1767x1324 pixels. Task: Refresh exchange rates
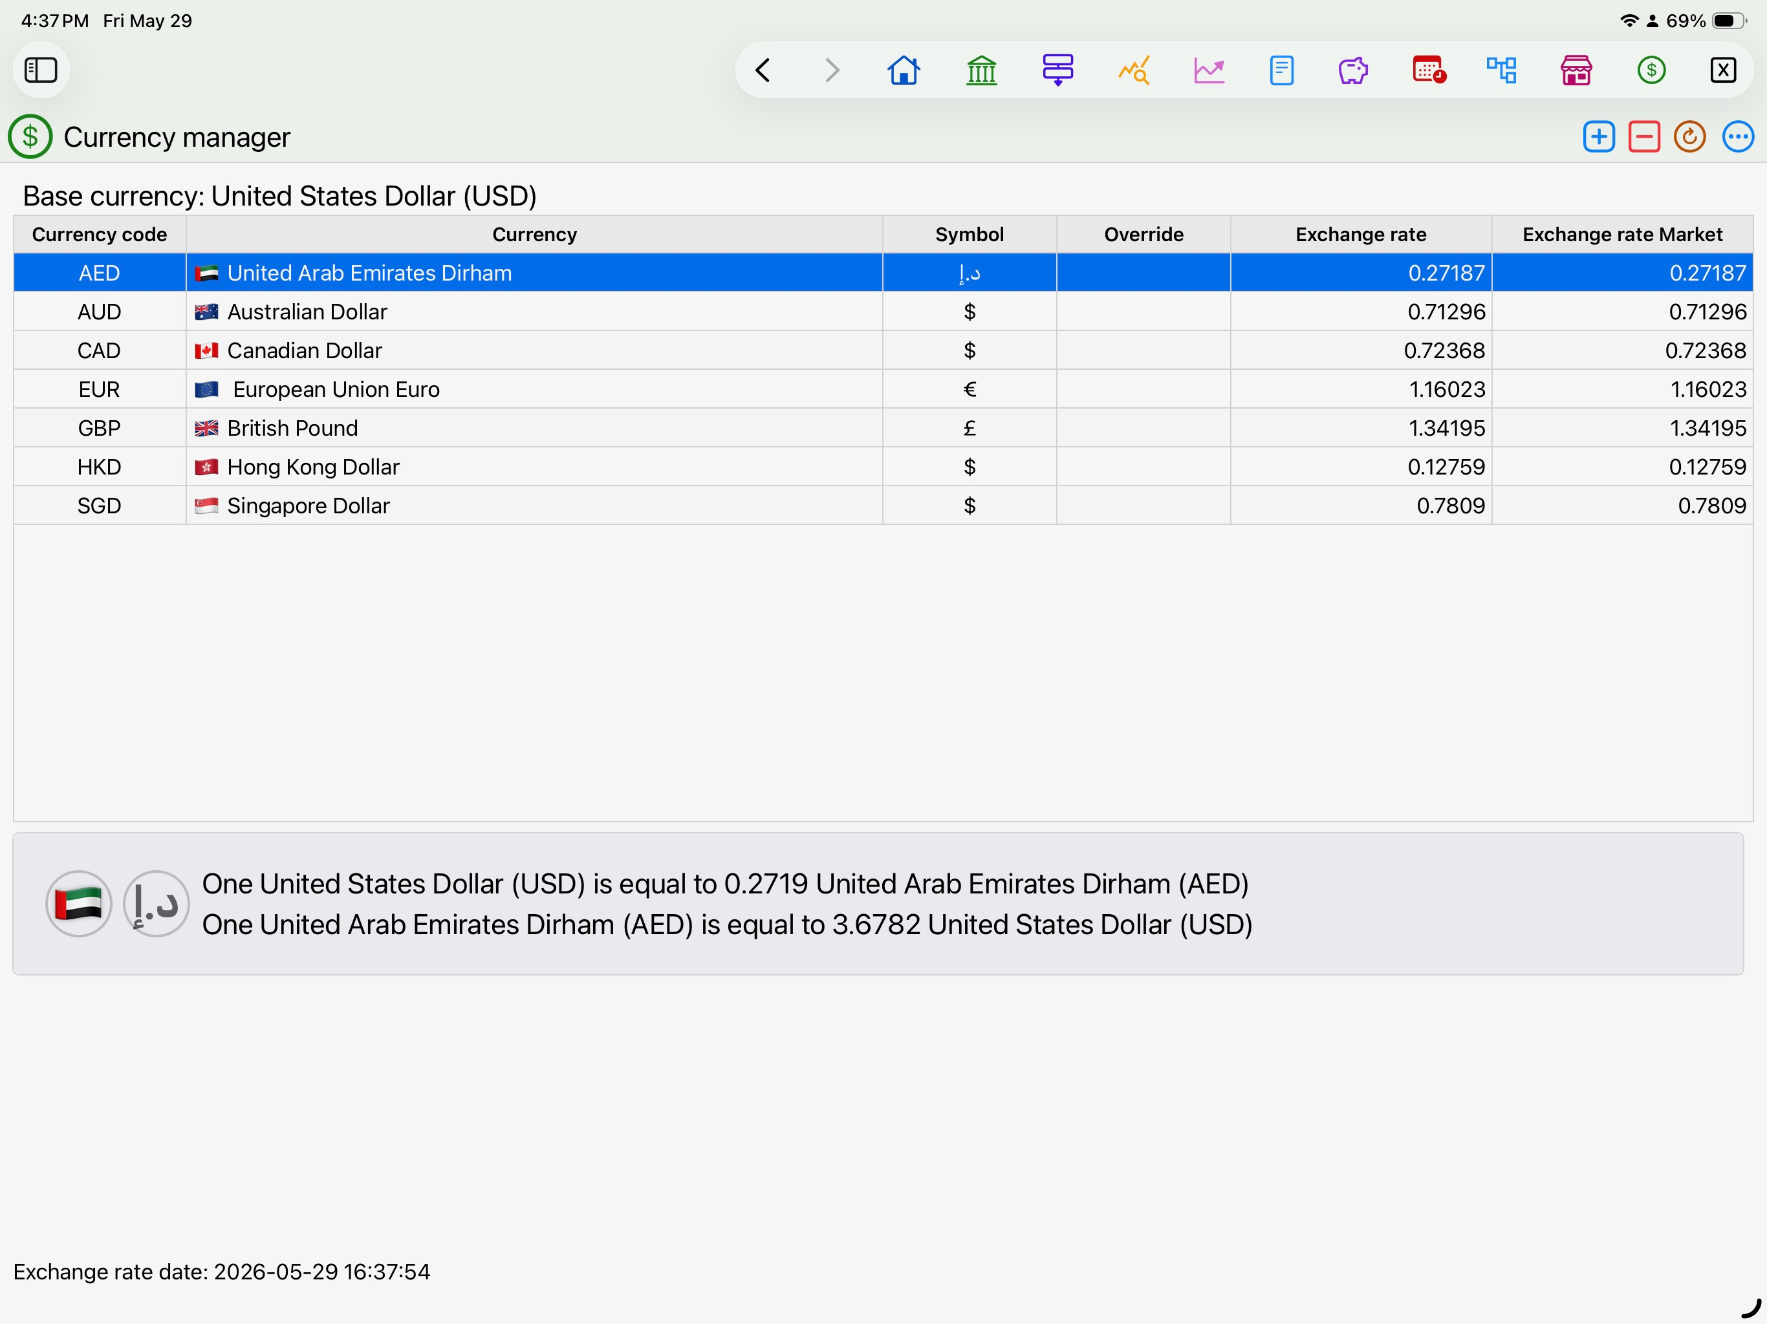coord(1689,137)
